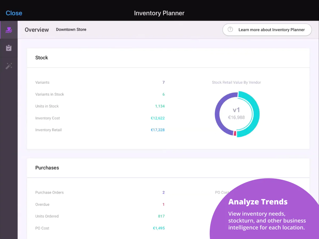Image resolution: width=319 pixels, height=239 pixels.
Task: Click the v1 vendor label in chart center
Action: point(236,110)
